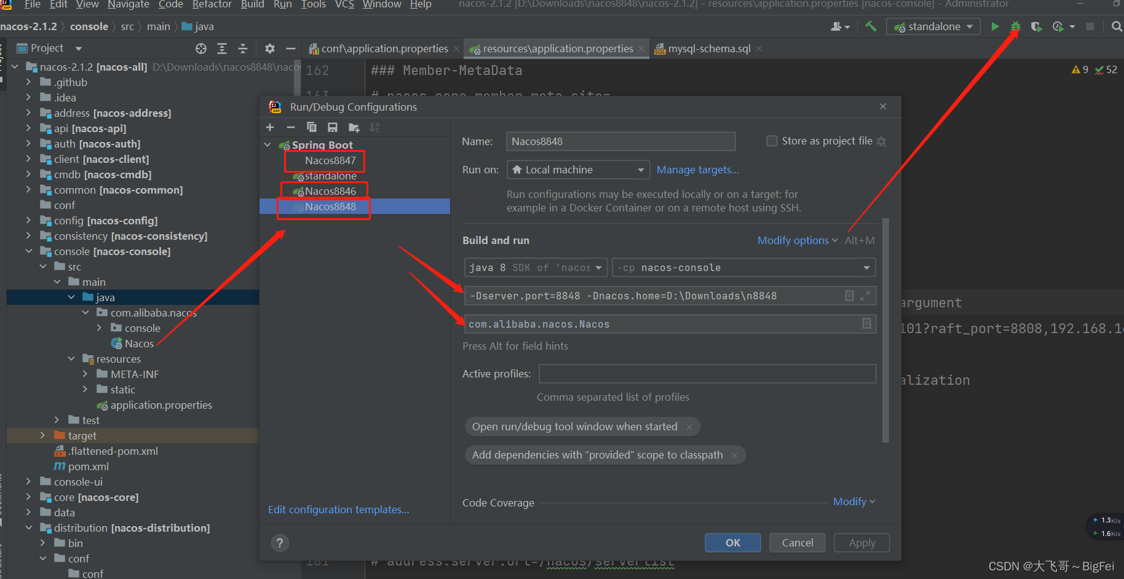1124x579 pixels.
Task: Show the 9 warnings inspection indicator
Action: [1080, 69]
